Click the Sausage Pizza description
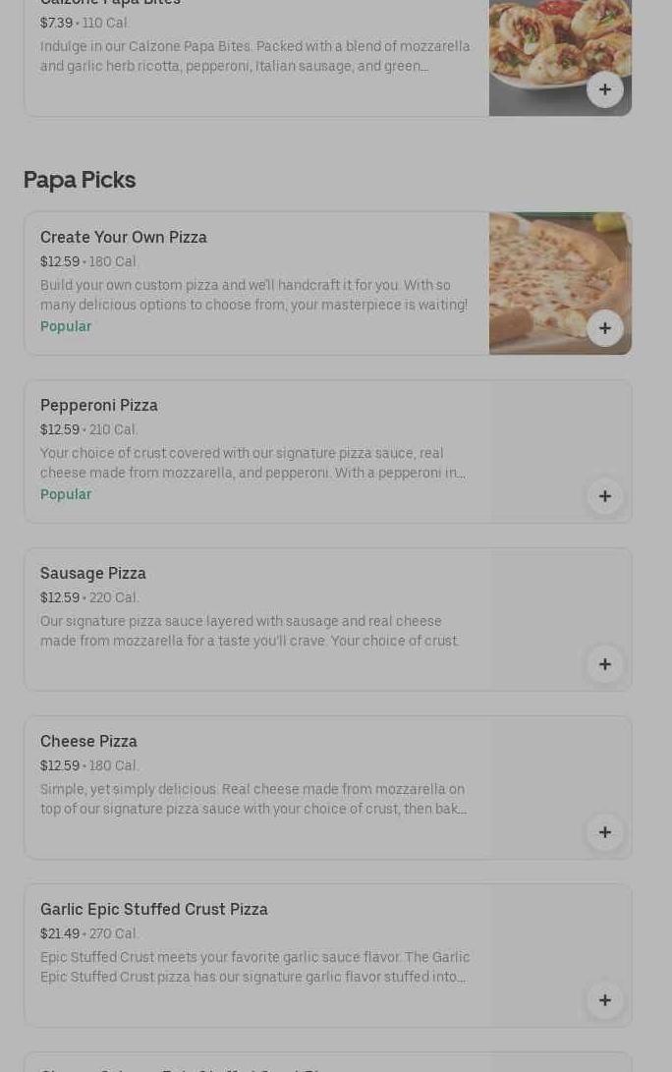672x1072 pixels. pyautogui.click(x=250, y=631)
